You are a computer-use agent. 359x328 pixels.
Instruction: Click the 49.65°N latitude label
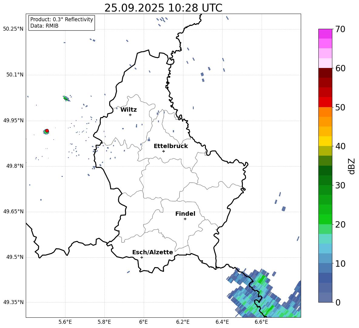point(13,211)
